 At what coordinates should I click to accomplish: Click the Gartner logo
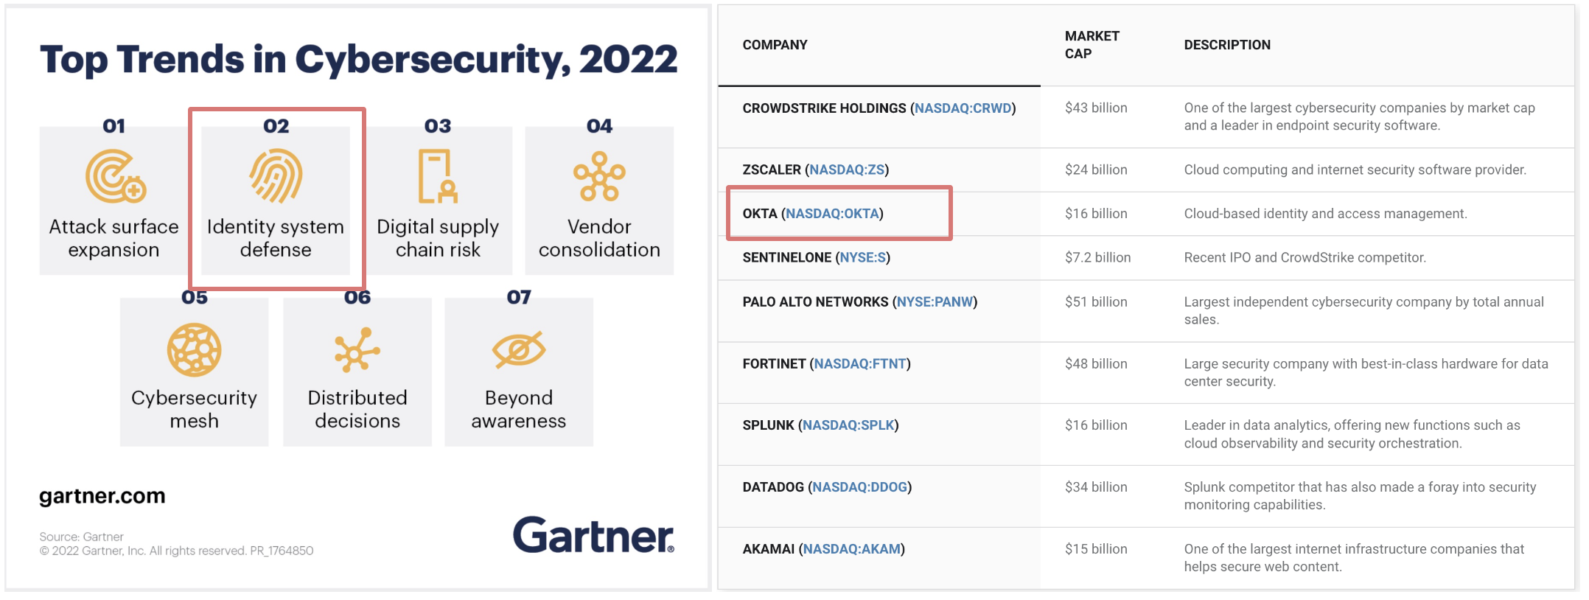[x=593, y=535]
